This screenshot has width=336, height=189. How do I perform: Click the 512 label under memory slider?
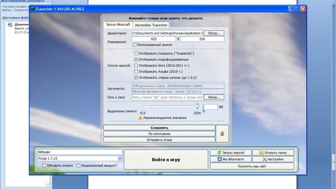(143, 113)
